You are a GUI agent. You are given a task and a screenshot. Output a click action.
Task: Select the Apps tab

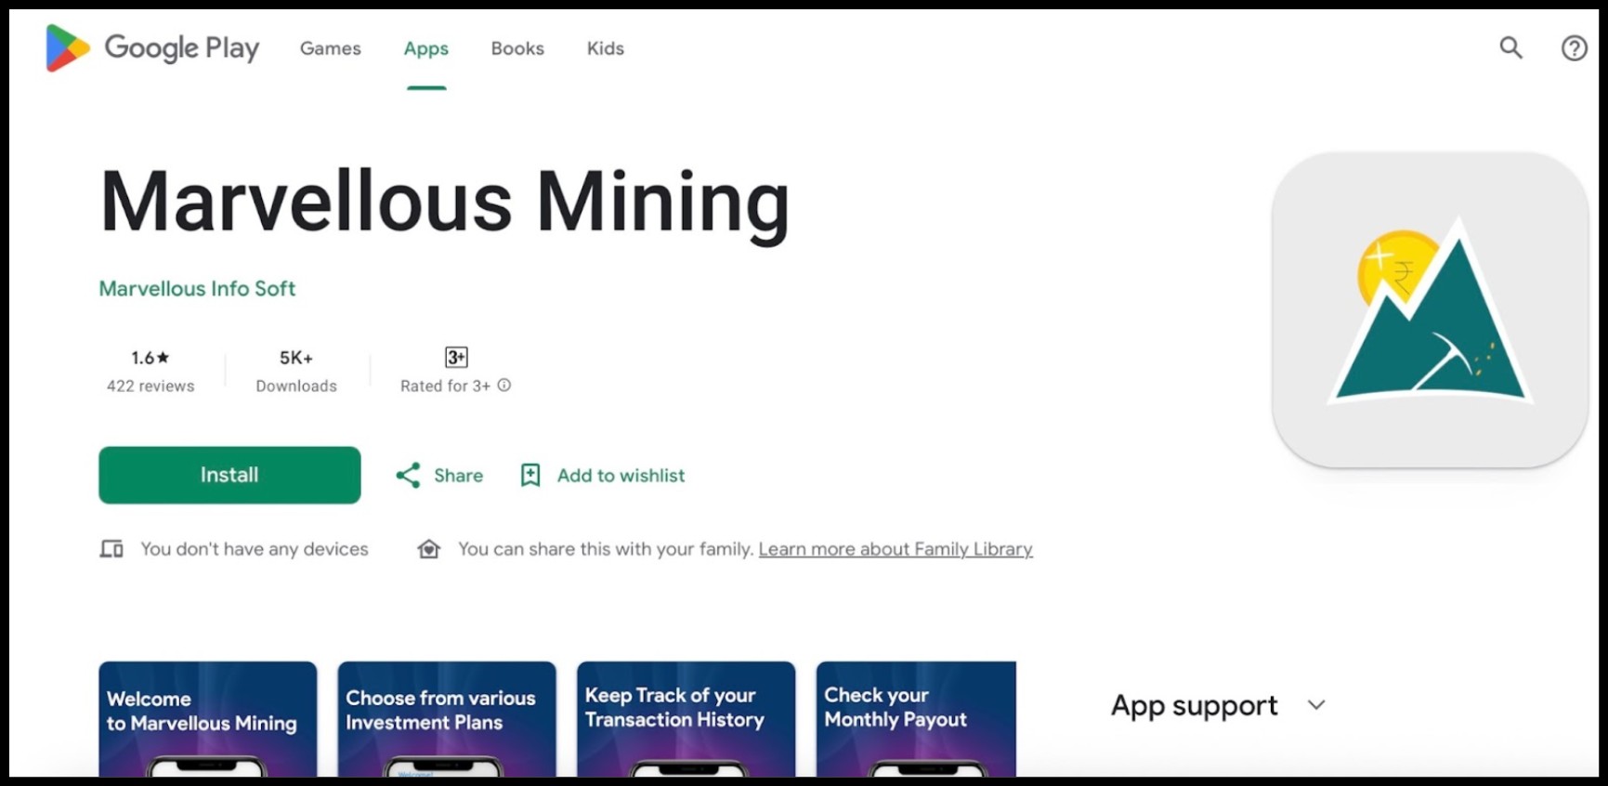tap(426, 48)
